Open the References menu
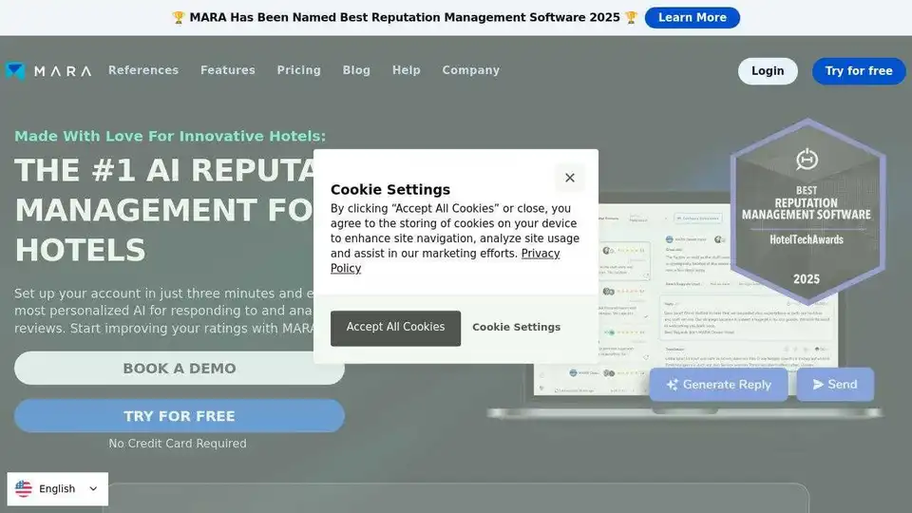Screen dimensions: 912x513 click(x=143, y=70)
